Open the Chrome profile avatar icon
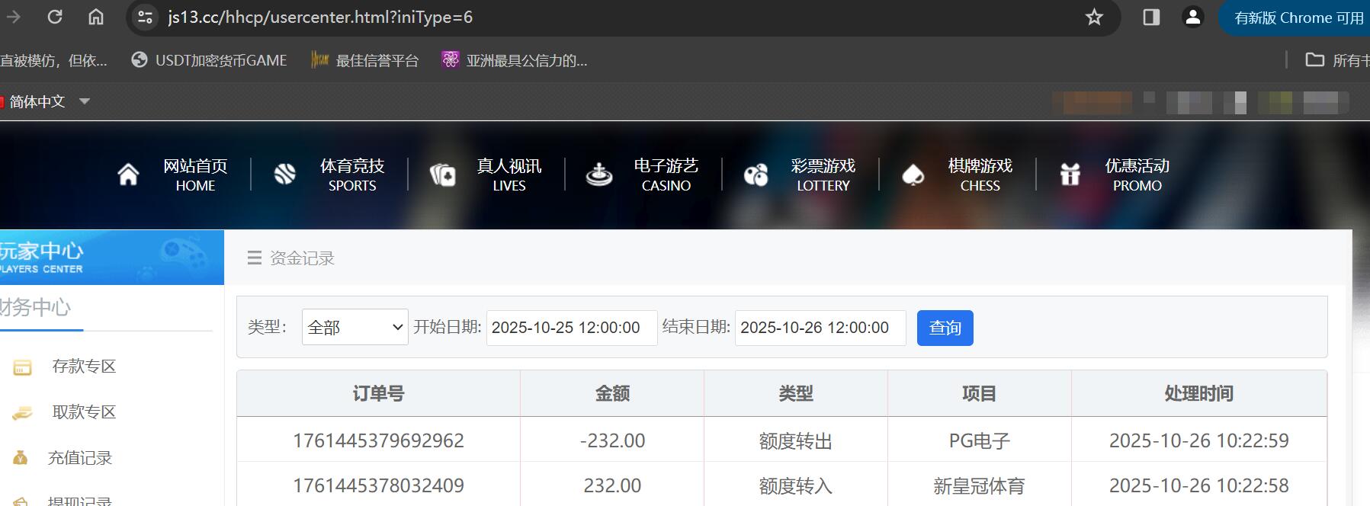1370x506 pixels. coord(1193,17)
